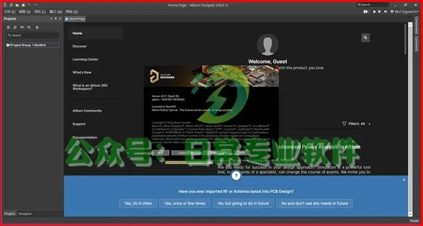Close the Projects panel
Viewport: 423px width, 226px height.
pyautogui.click(x=60, y=19)
